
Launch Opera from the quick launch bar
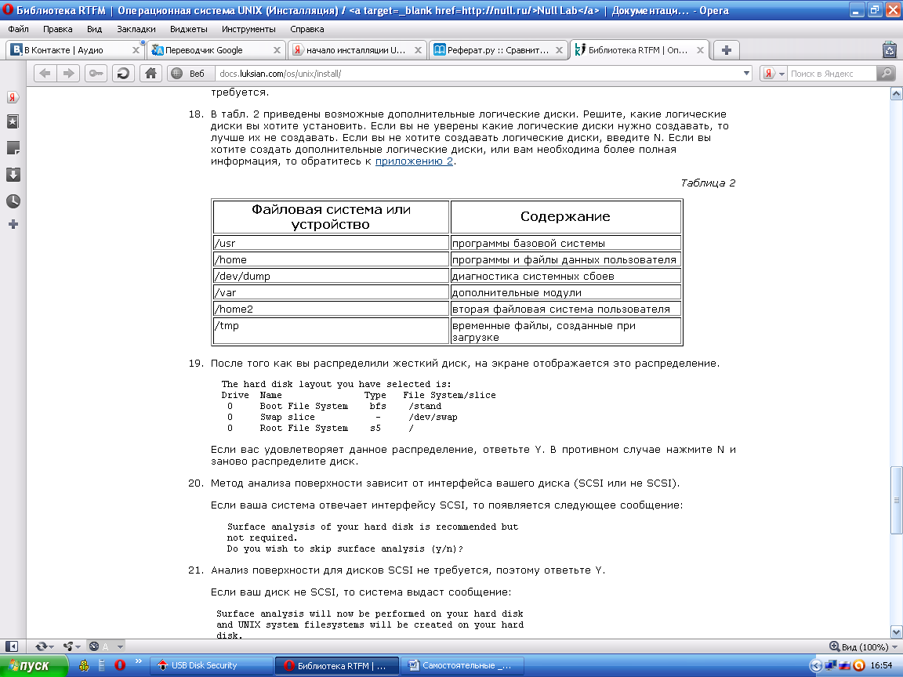tap(120, 665)
